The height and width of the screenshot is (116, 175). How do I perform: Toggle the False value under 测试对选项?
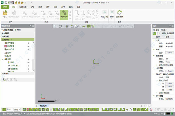click(x=169, y=90)
